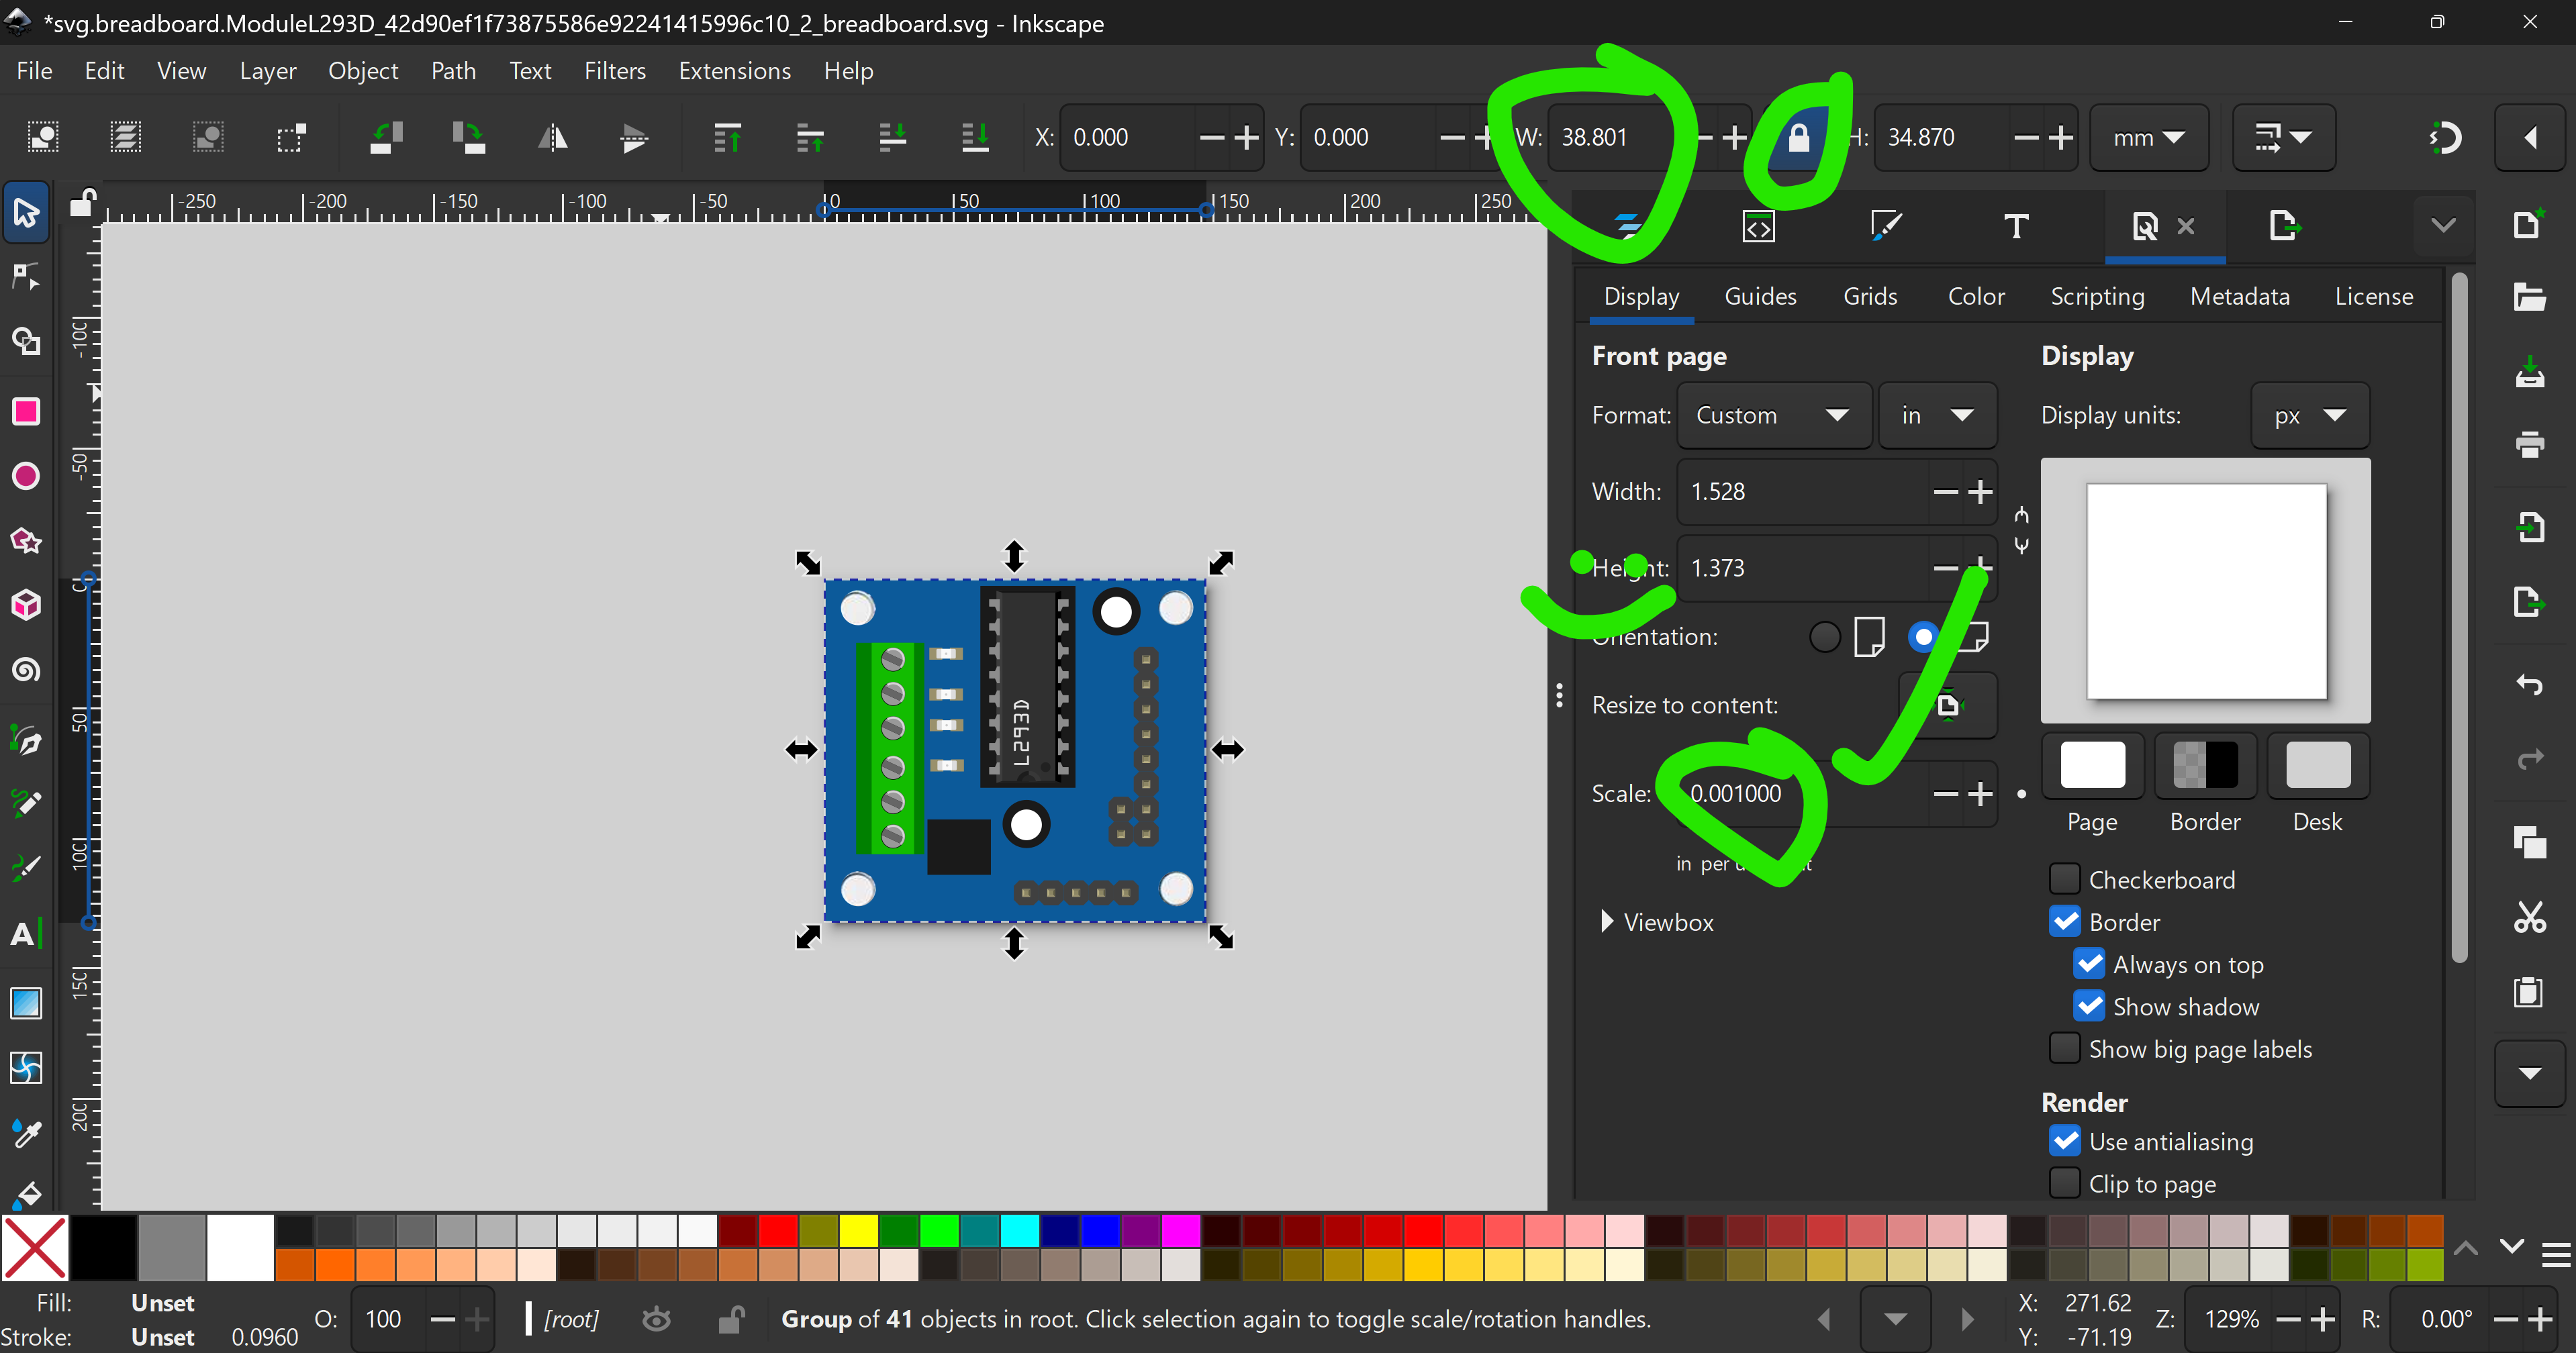Select the Dropper color picker tool

26,1133
